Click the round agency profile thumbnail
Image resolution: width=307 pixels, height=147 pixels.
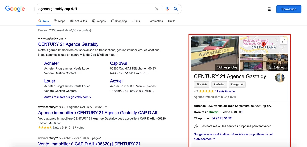pos(280,78)
